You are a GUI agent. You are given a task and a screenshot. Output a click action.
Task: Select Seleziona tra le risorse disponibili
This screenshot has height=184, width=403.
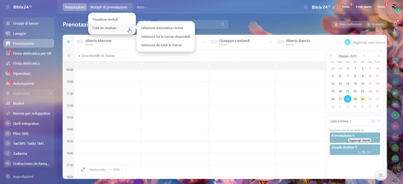[x=166, y=36]
